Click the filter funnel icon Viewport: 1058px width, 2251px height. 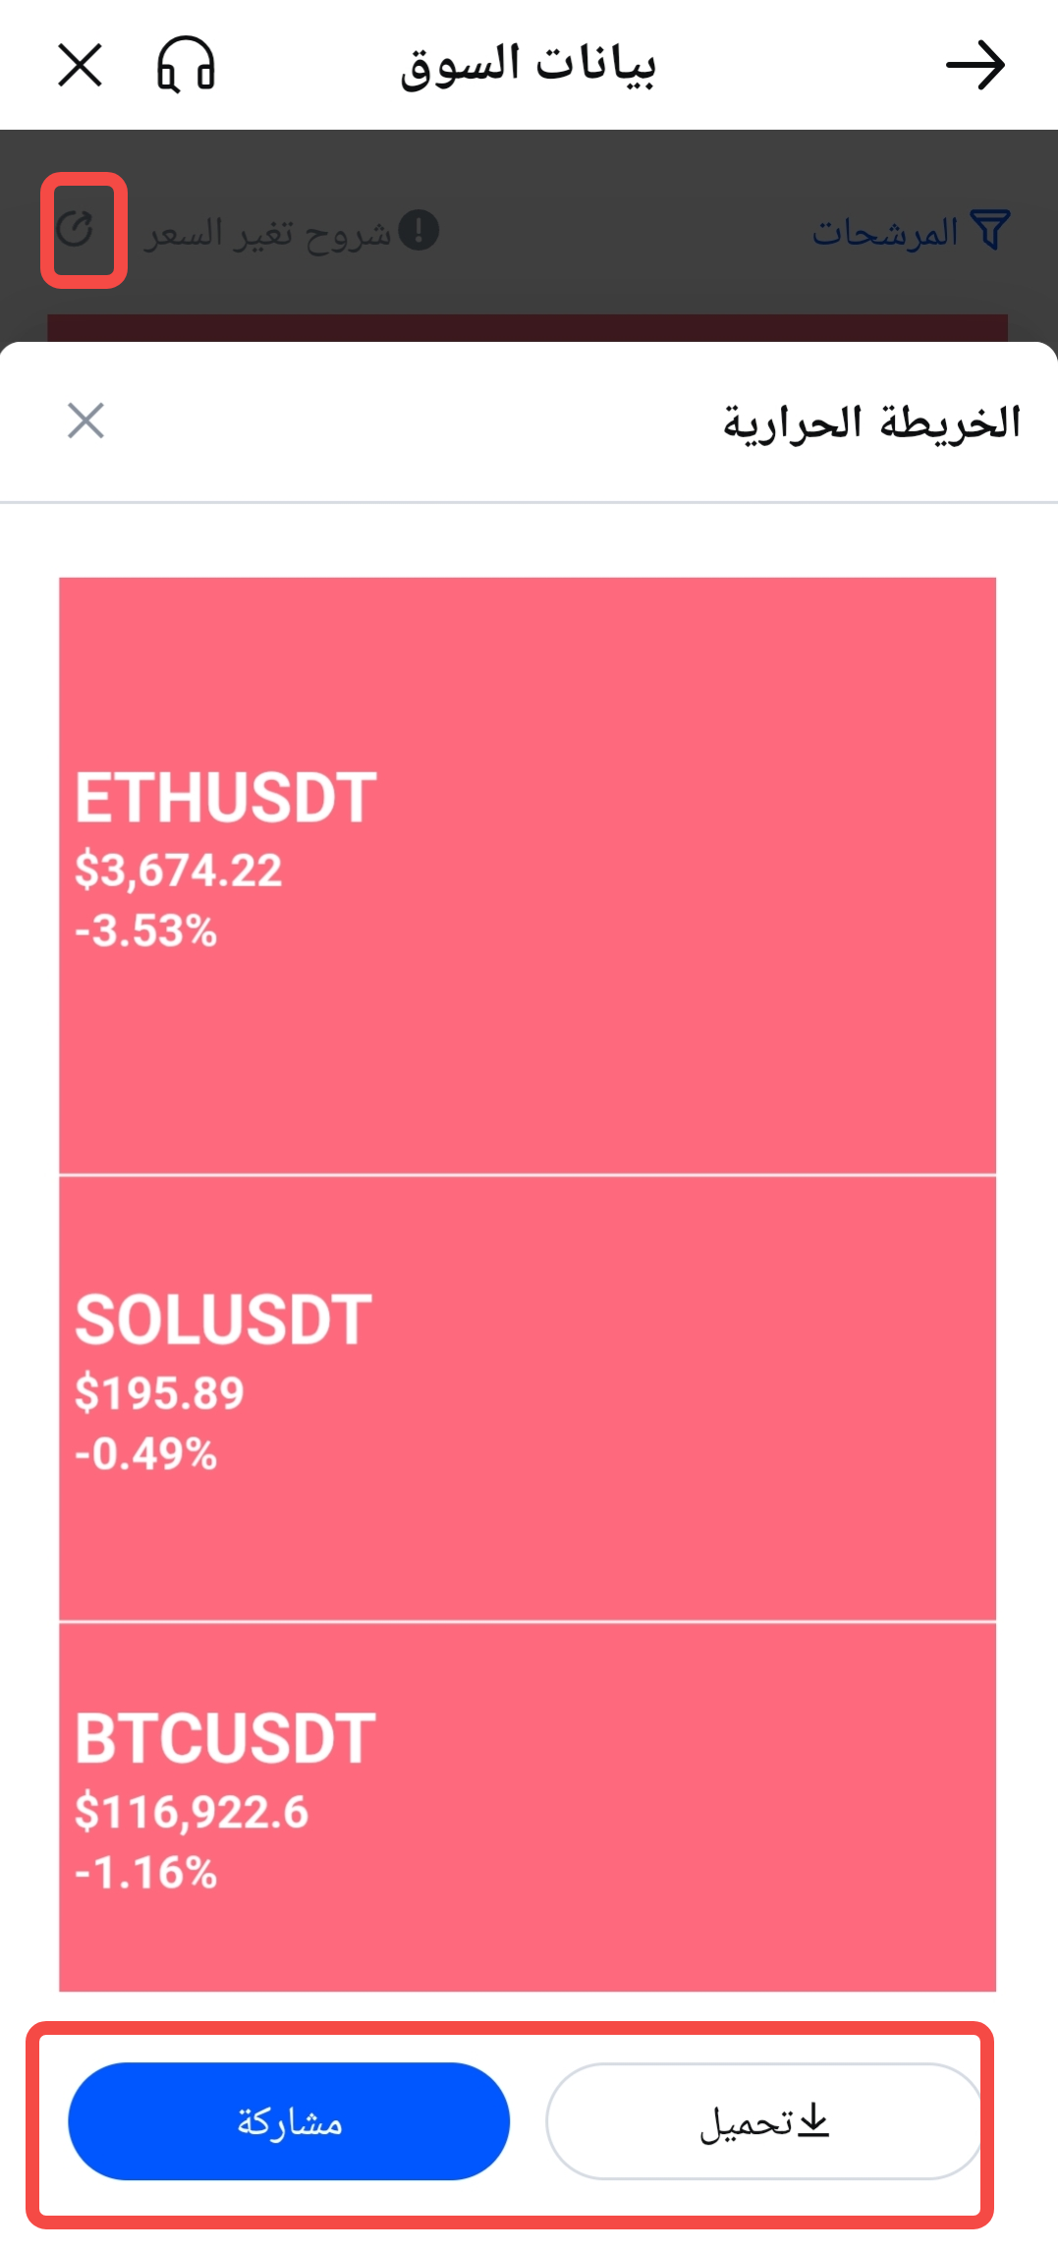point(989,231)
